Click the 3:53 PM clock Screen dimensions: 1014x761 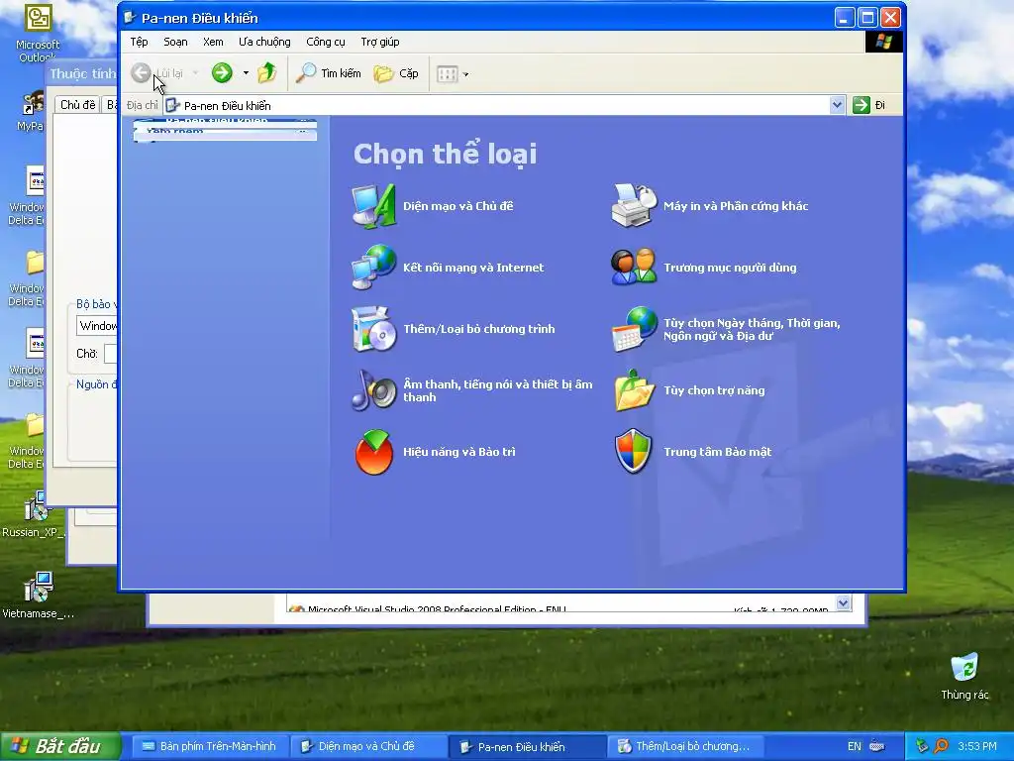(977, 746)
